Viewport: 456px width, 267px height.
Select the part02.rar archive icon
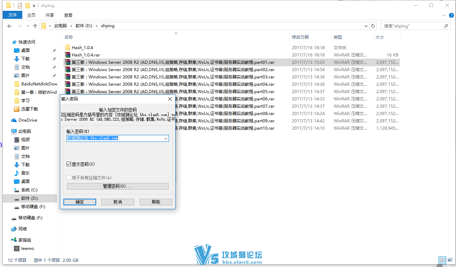(x=68, y=69)
